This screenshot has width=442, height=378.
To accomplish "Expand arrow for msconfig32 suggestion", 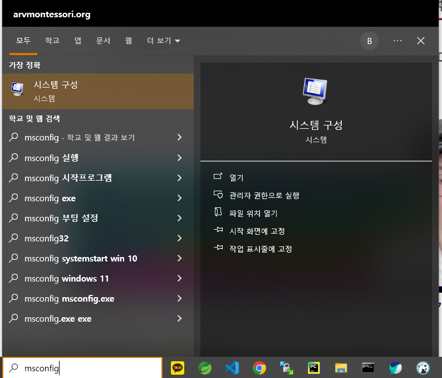I will [x=179, y=238].
